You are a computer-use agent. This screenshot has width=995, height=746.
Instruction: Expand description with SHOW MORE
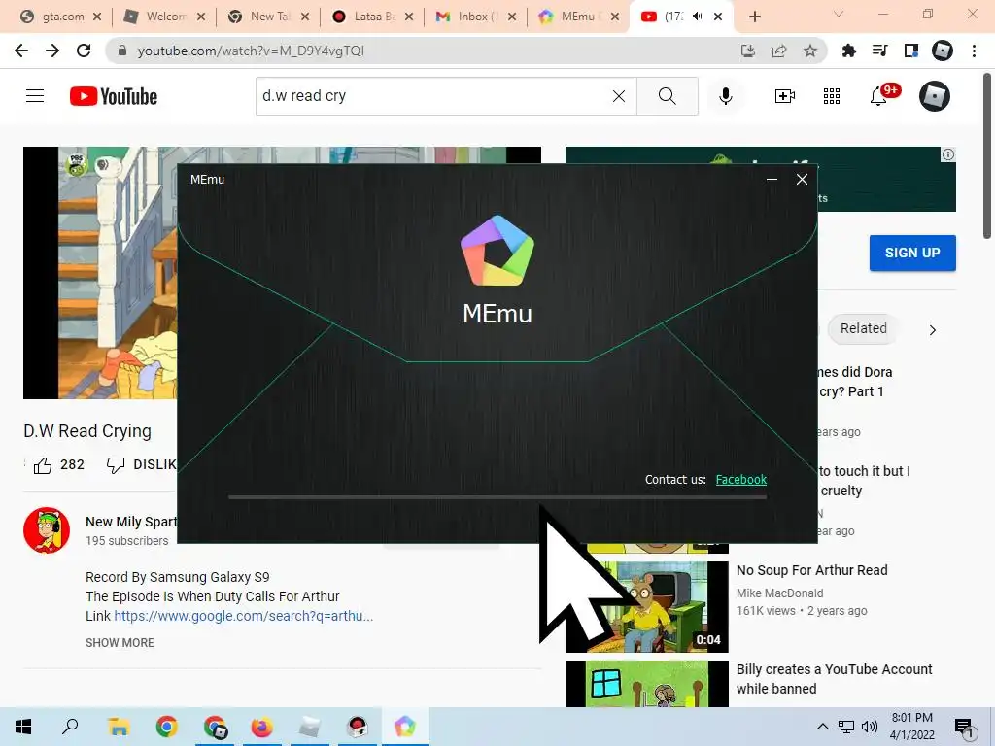(120, 643)
